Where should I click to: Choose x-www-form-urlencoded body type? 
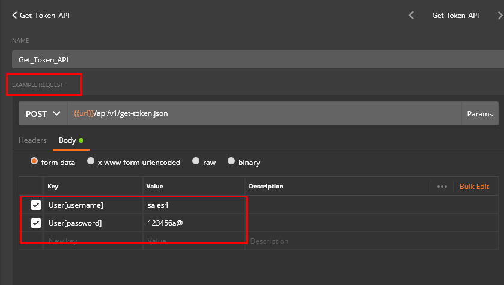click(x=91, y=161)
